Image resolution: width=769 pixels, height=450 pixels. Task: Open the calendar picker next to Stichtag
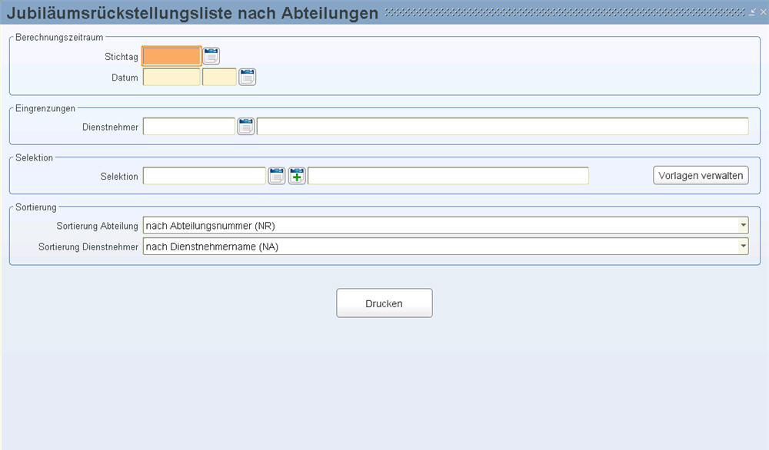tap(211, 56)
